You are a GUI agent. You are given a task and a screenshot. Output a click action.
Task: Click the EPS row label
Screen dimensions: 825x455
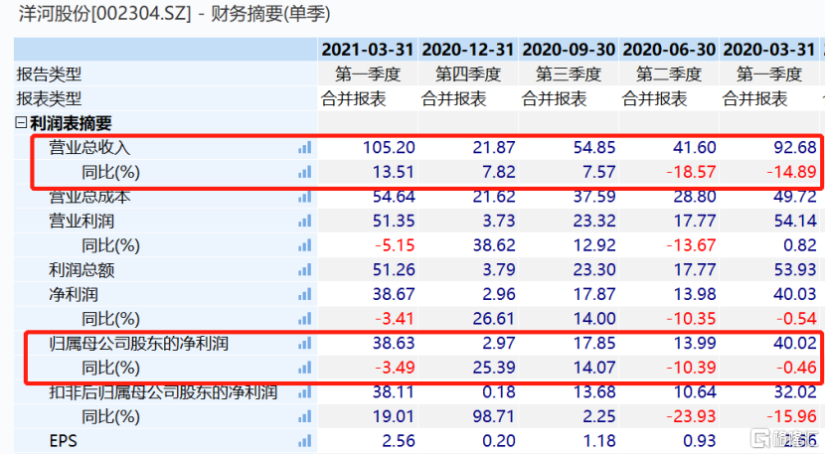[64, 441]
